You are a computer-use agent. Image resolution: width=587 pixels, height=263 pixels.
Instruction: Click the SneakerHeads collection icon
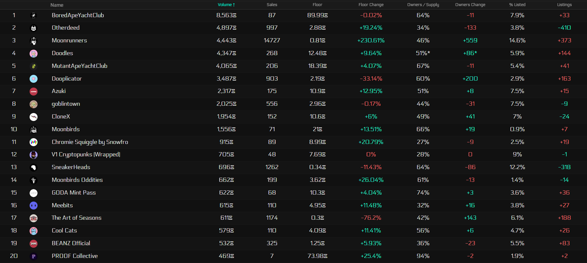33,167
